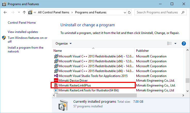Click the Change your view icon
The image size is (190, 113).
coord(169,44)
